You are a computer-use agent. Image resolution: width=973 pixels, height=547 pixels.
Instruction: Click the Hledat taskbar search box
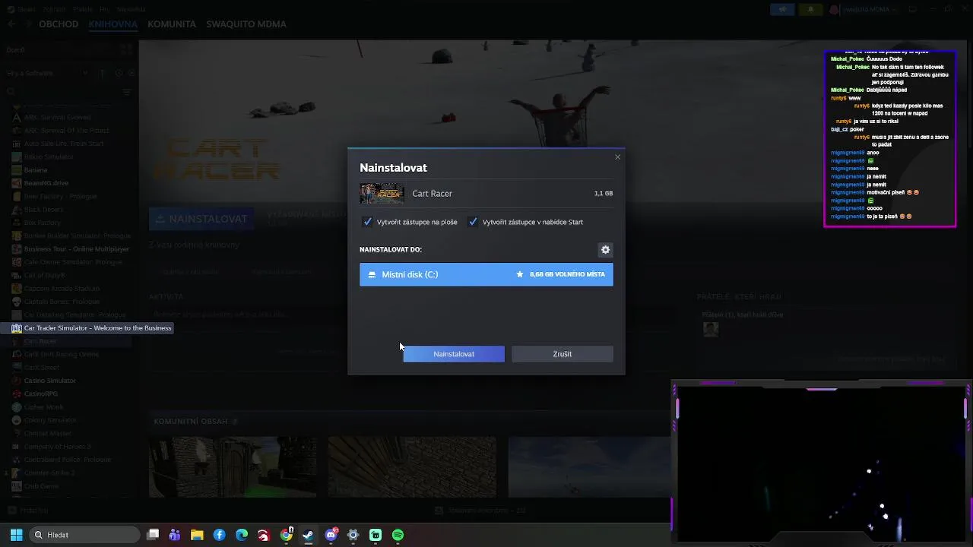point(85,535)
